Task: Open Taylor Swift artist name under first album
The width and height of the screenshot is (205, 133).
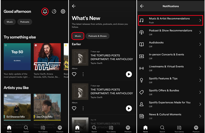Action: tap(96, 63)
